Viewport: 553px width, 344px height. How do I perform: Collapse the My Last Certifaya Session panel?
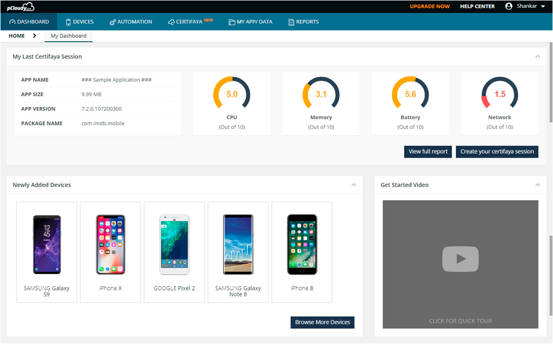tap(538, 57)
